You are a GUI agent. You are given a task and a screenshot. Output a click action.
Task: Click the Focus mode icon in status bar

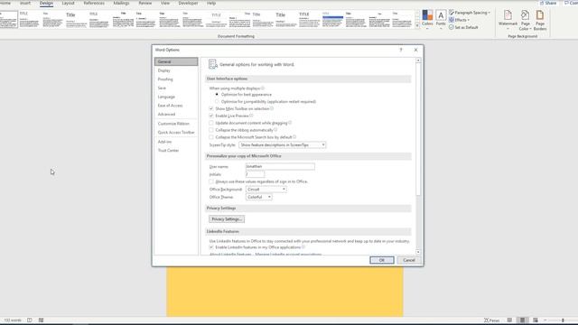tap(486, 320)
